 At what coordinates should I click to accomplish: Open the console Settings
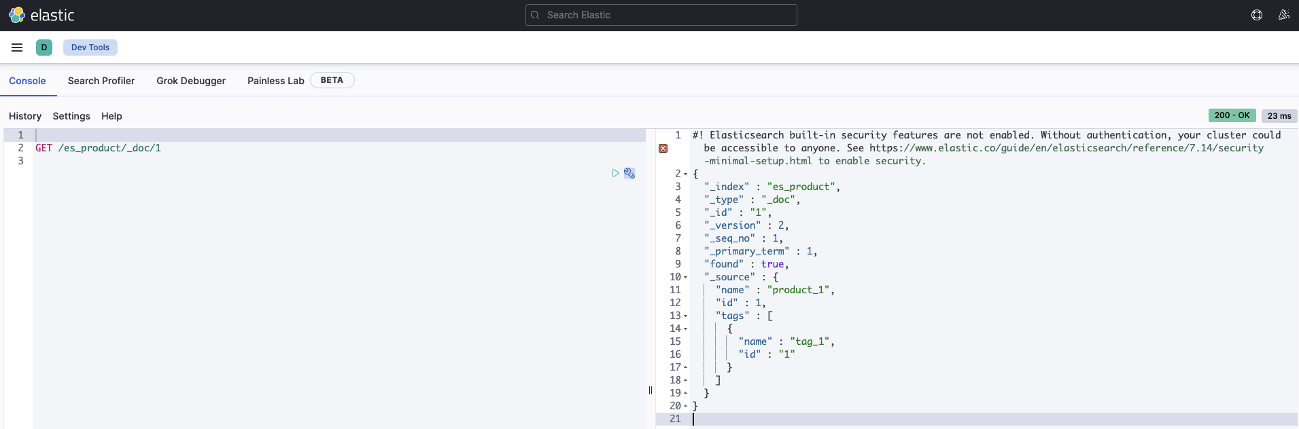coord(71,116)
